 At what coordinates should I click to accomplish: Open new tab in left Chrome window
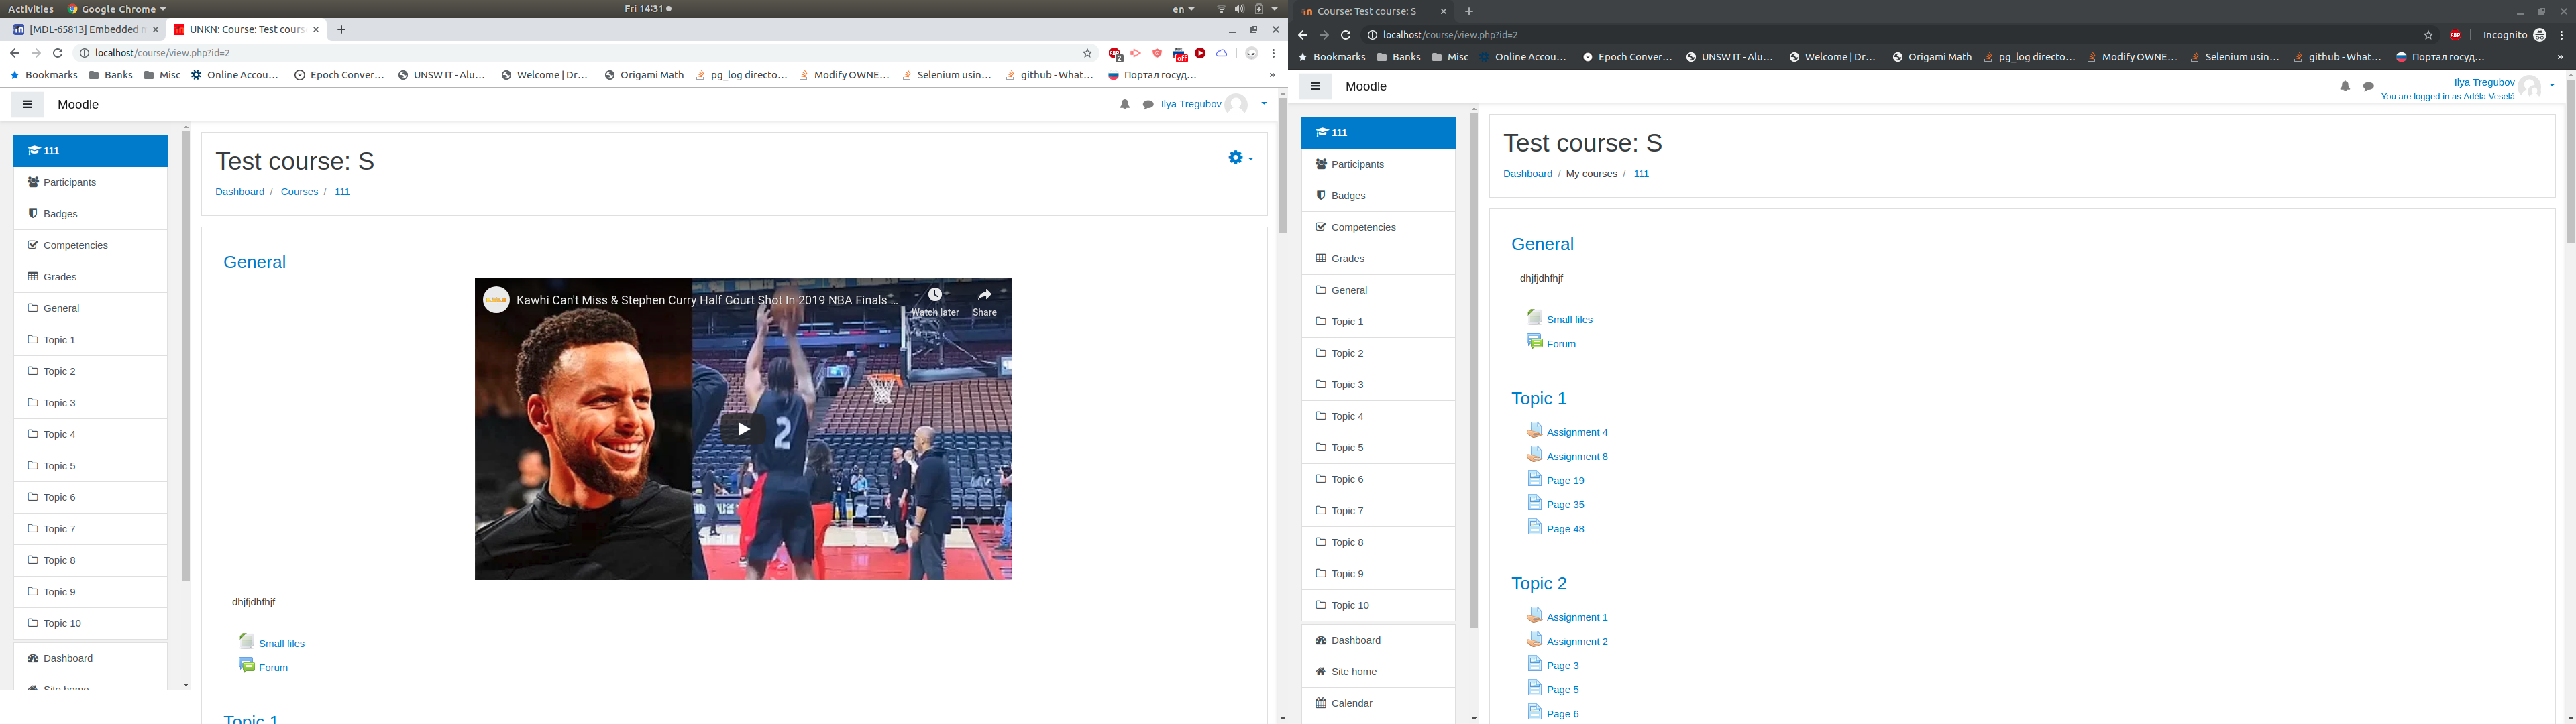pyautogui.click(x=341, y=30)
